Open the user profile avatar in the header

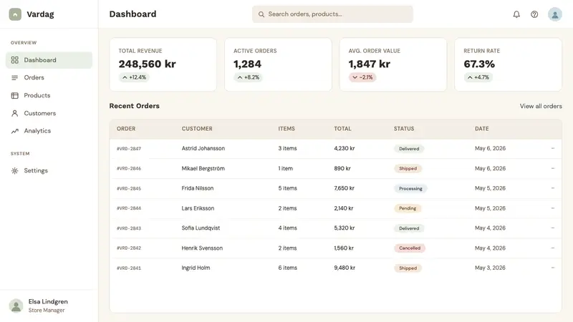point(554,14)
